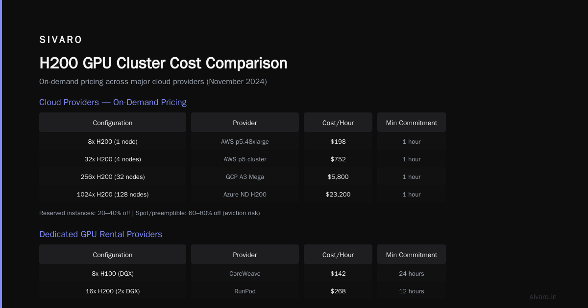This screenshot has height=308, width=588.
Task: Select the Dedicated GPU Rental Providers heading
Action: (100, 234)
